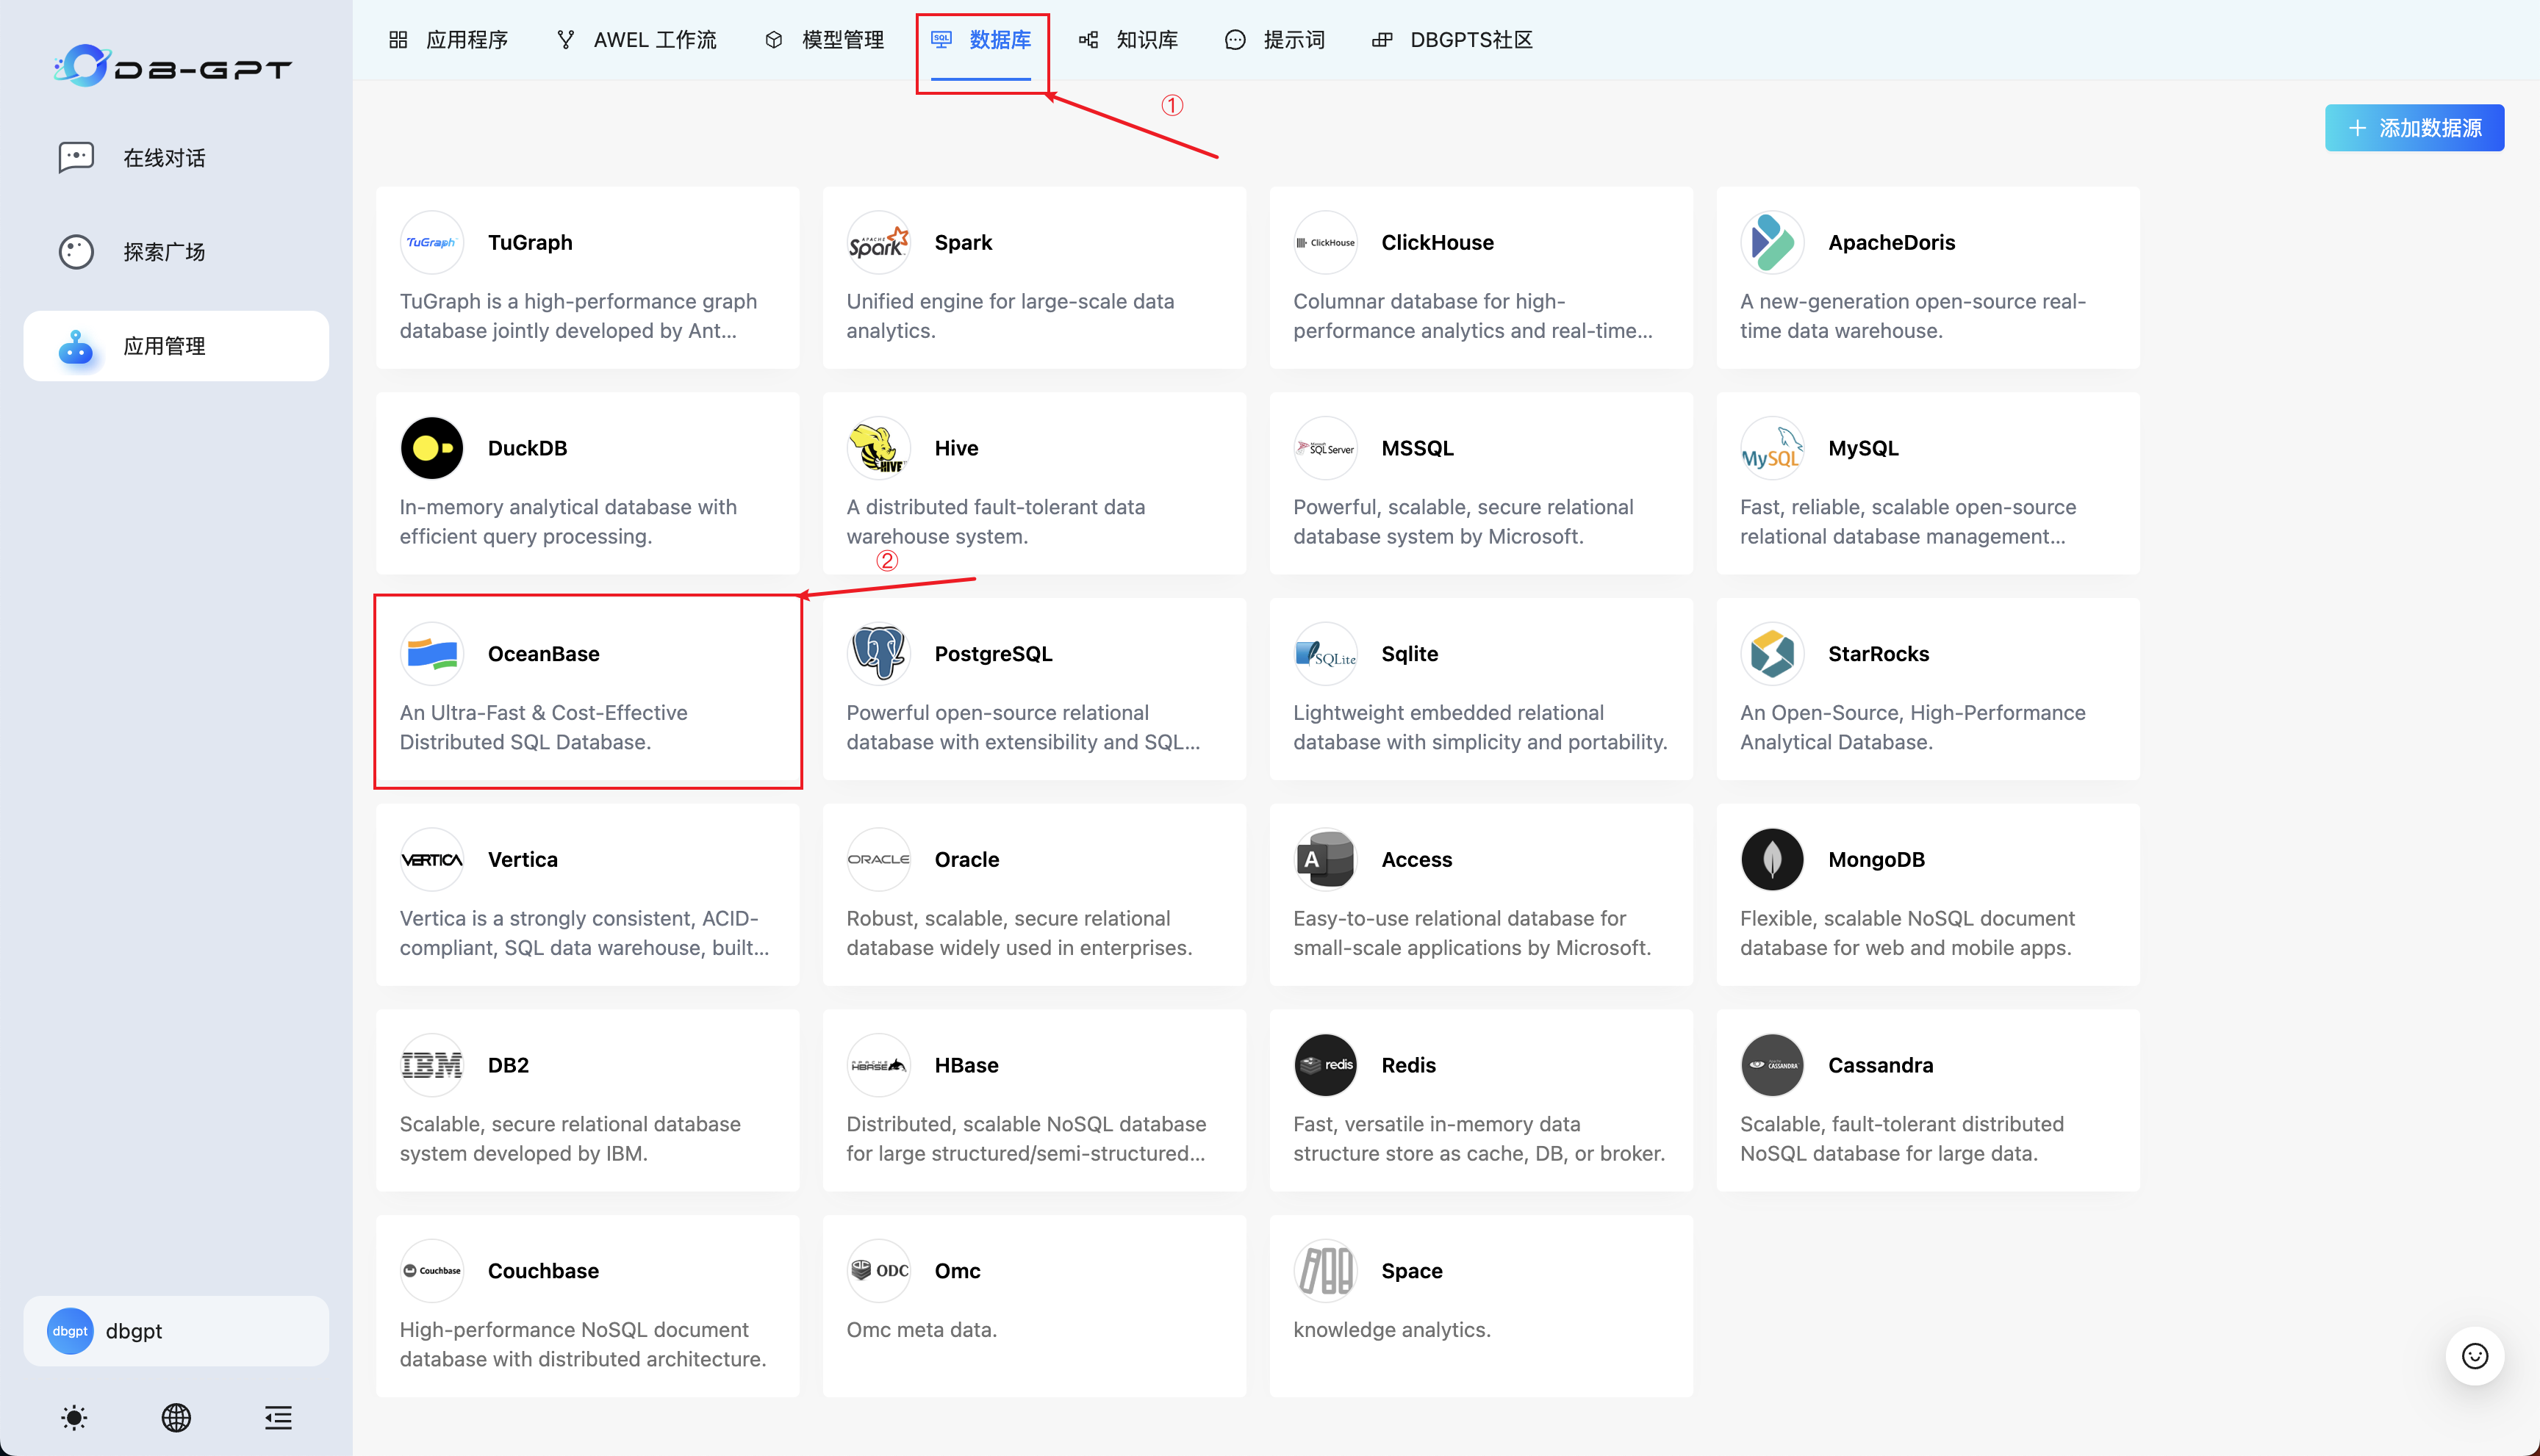
Task: Click the Hive bee logo icon
Action: (x=878, y=448)
